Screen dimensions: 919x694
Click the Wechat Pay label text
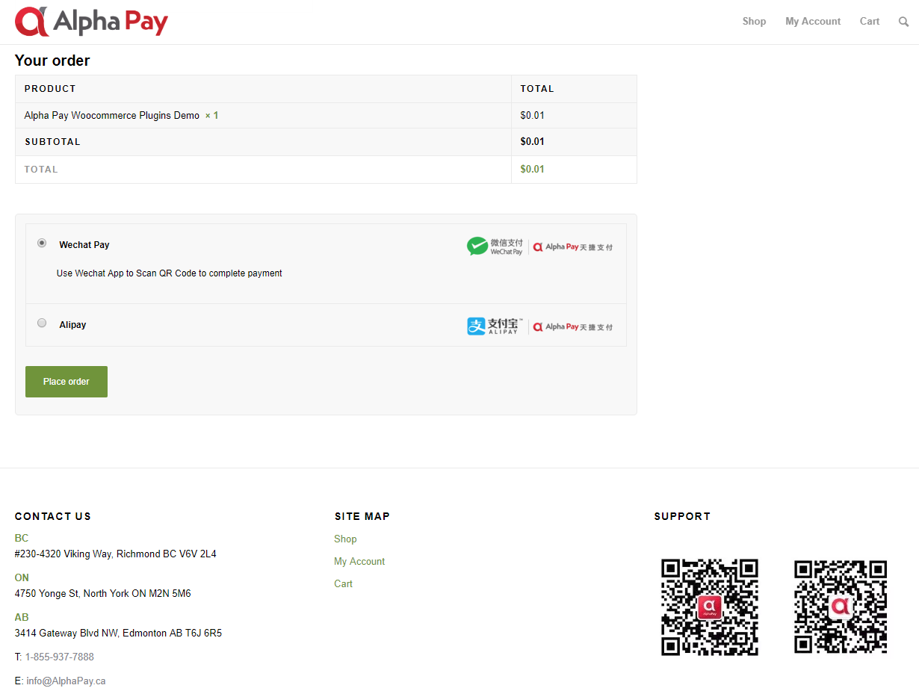point(84,245)
